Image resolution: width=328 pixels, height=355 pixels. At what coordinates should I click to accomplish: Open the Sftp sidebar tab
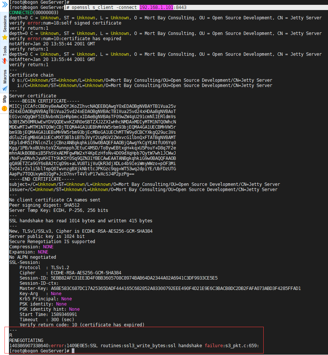[4, 103]
